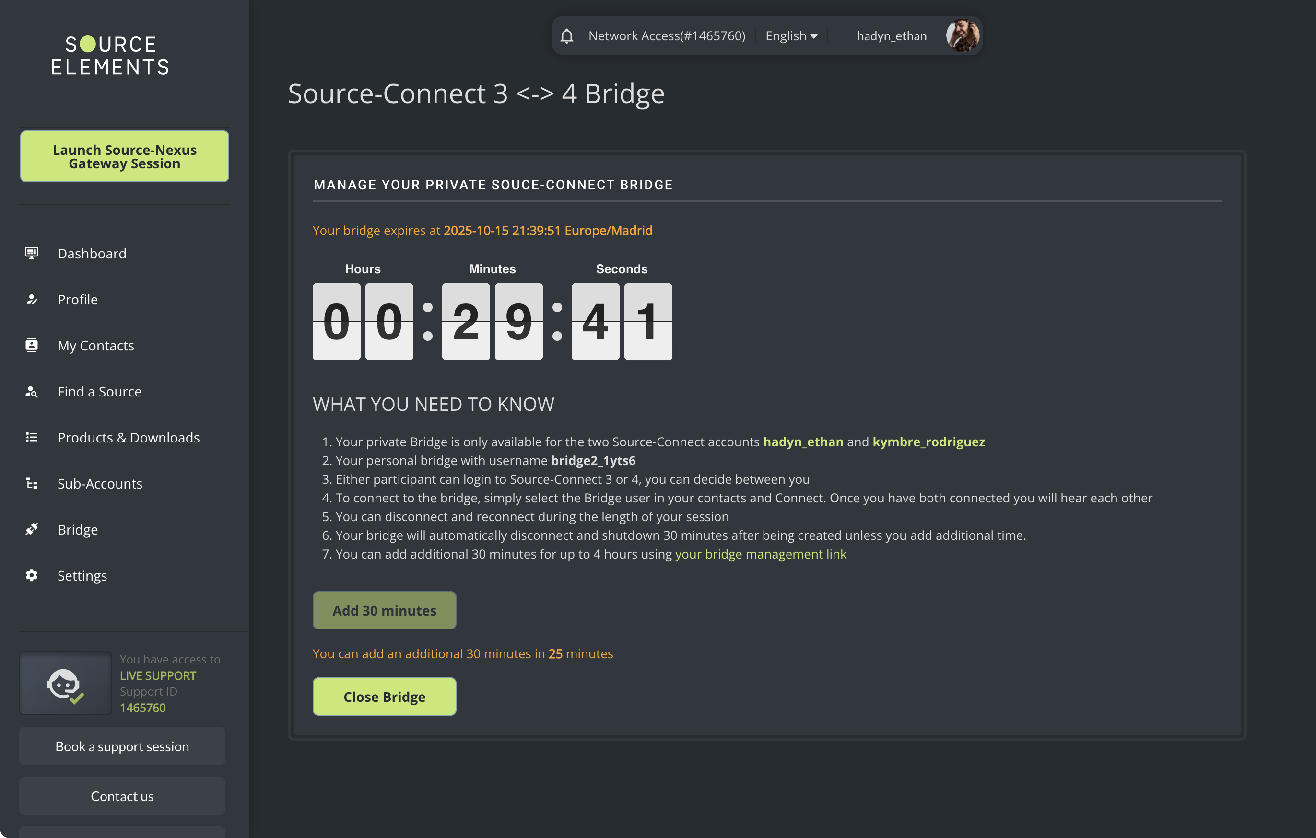Launch Source-Nexus Gateway Session
1316x838 pixels.
(x=125, y=157)
